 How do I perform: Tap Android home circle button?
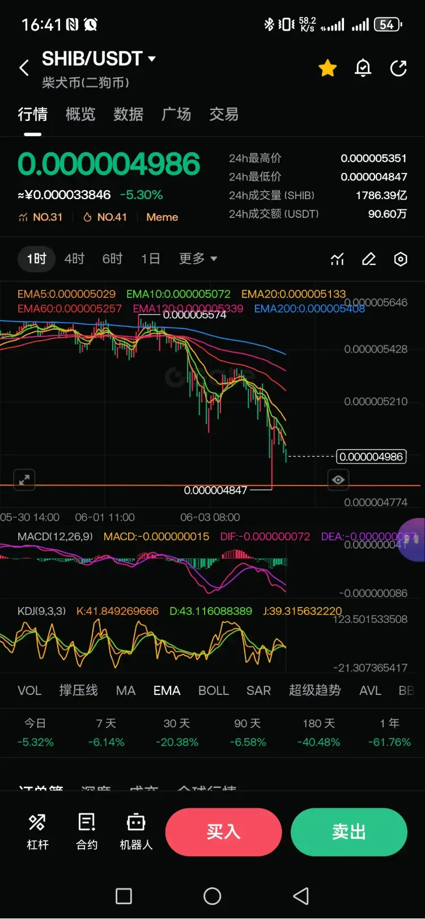tap(212, 896)
